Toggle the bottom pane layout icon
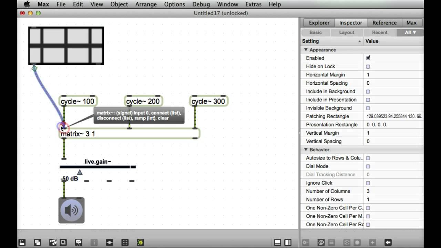441x248 pixels. click(277, 242)
